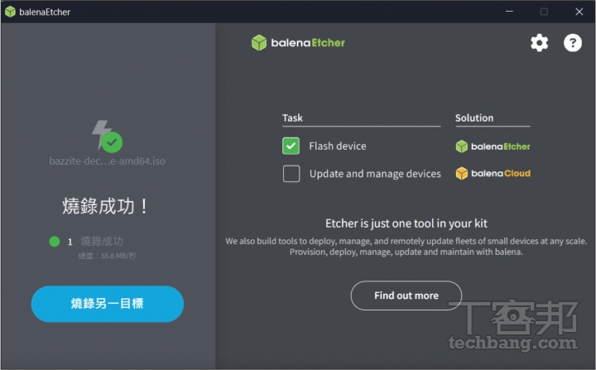Minimize the balenaEtcher window
The height and width of the screenshot is (370, 596).
(x=509, y=12)
